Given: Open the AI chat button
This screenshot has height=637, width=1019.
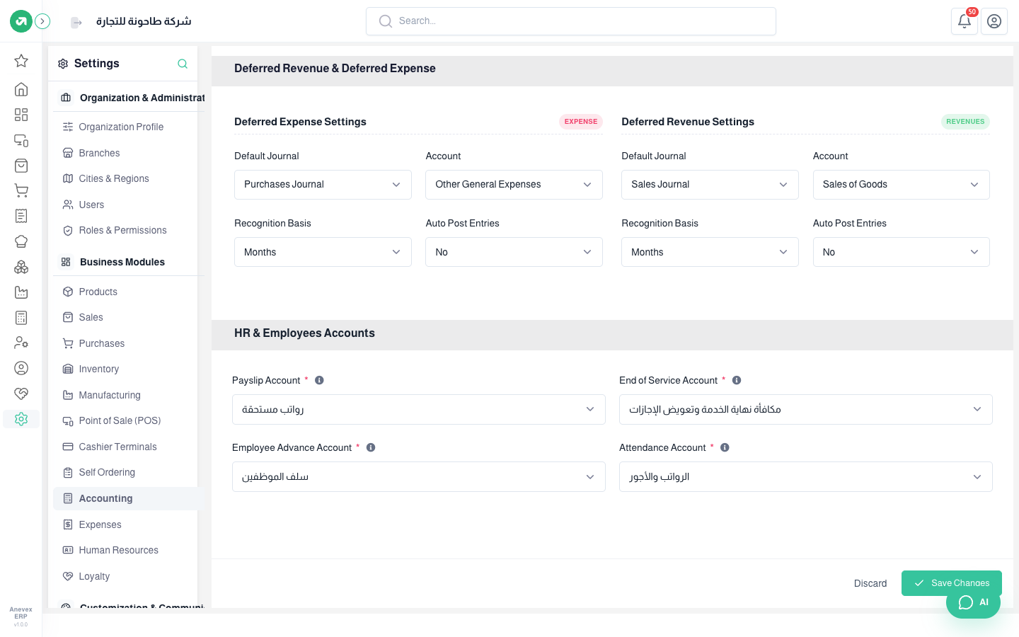Looking at the screenshot, I should (973, 602).
